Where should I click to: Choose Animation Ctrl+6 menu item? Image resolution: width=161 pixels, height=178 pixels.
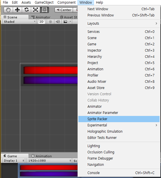(119, 69)
